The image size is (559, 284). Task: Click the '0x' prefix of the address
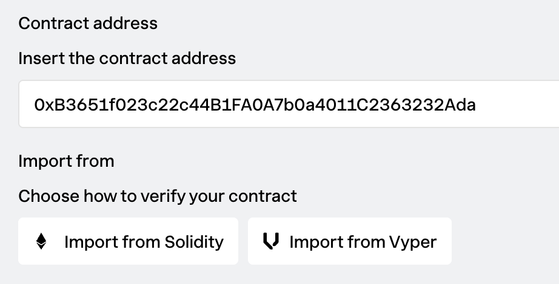click(43, 105)
